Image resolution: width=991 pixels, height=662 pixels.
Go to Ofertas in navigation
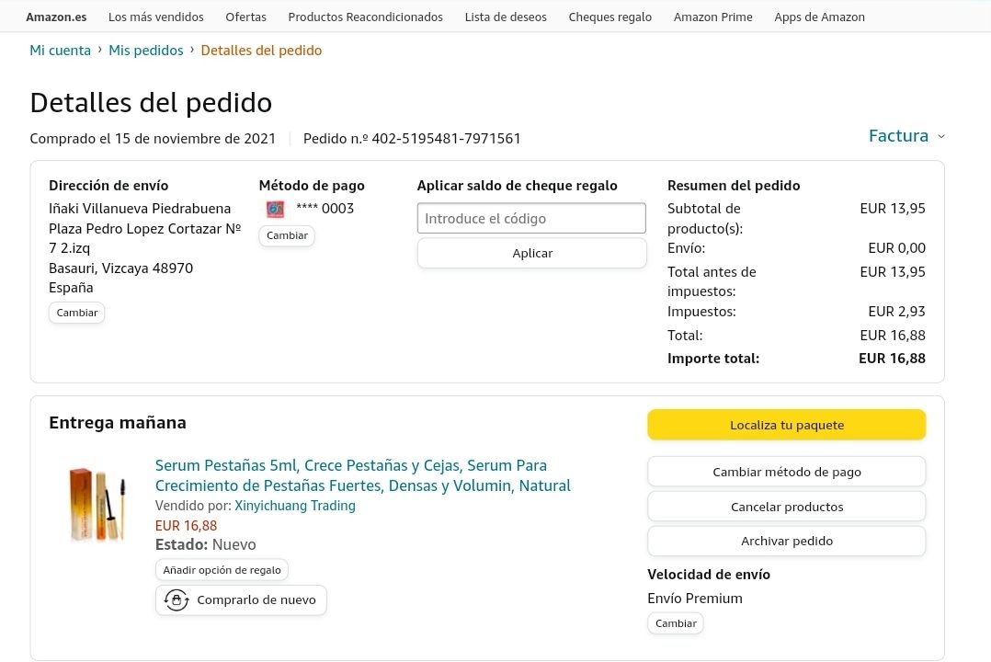245,17
